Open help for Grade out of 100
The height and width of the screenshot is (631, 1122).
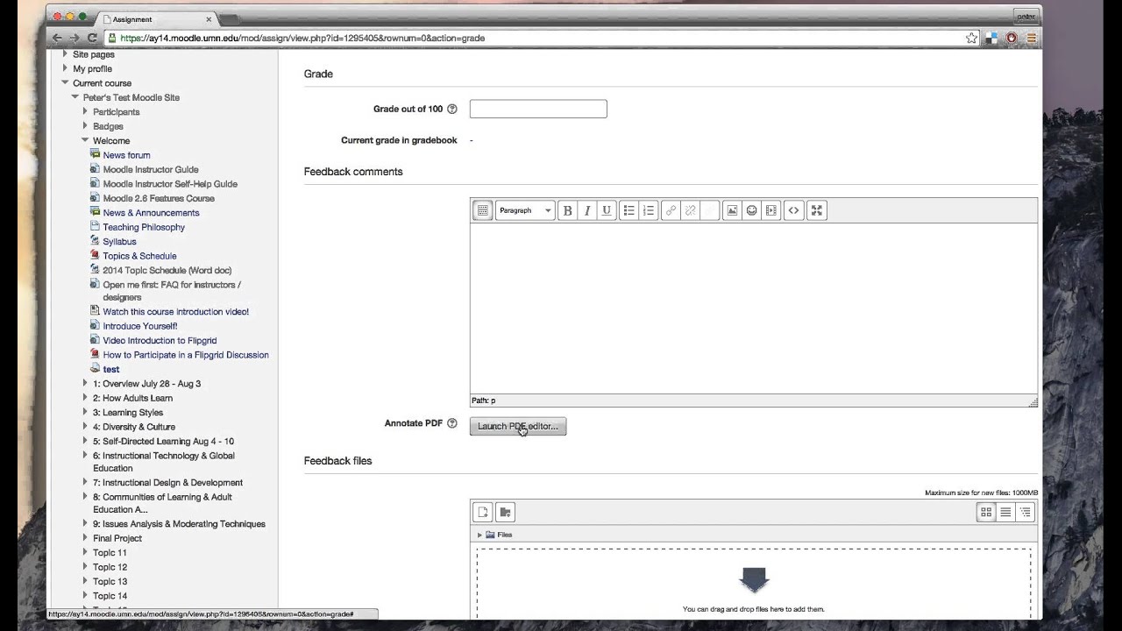tap(452, 109)
